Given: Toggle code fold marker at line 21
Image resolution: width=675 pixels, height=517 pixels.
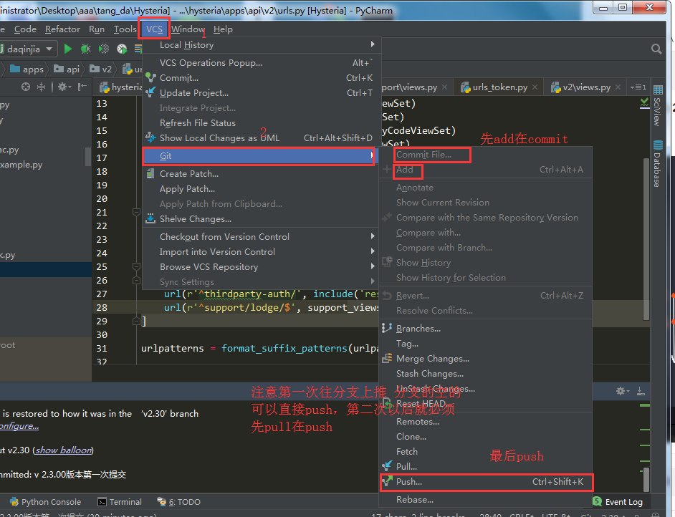Looking at the screenshot, I should point(136,212).
